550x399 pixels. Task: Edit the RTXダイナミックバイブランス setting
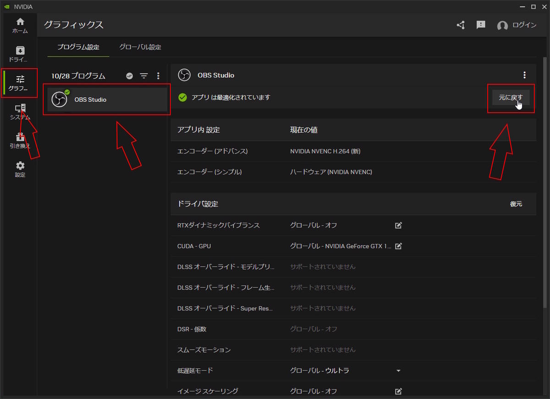[x=398, y=225]
